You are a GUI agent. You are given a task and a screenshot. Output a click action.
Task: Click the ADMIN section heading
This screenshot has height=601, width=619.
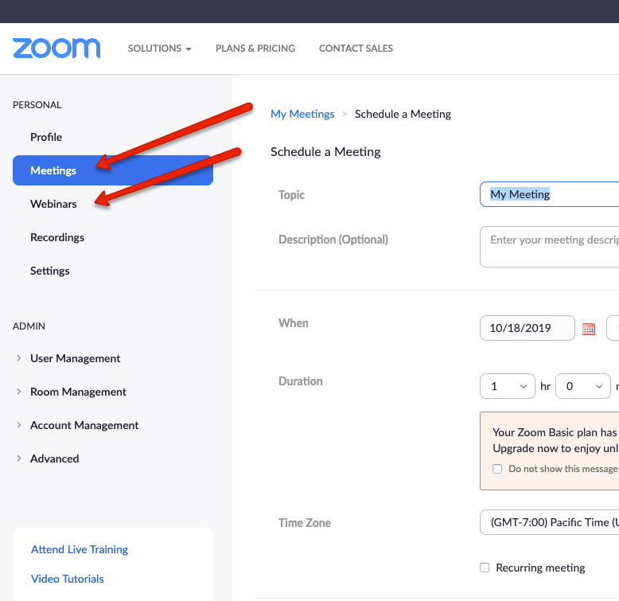click(29, 326)
